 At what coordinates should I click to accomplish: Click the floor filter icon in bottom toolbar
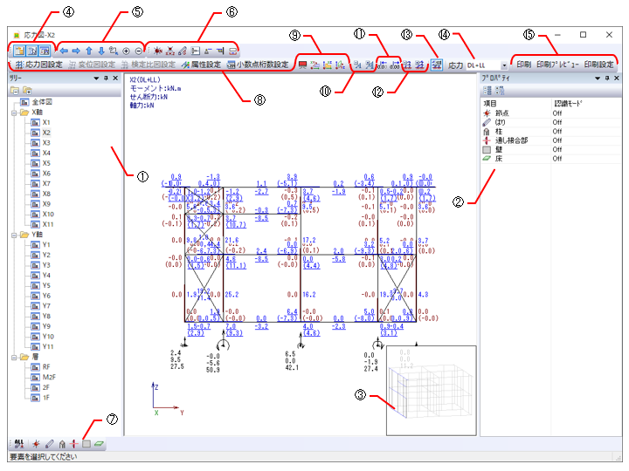pos(100,444)
